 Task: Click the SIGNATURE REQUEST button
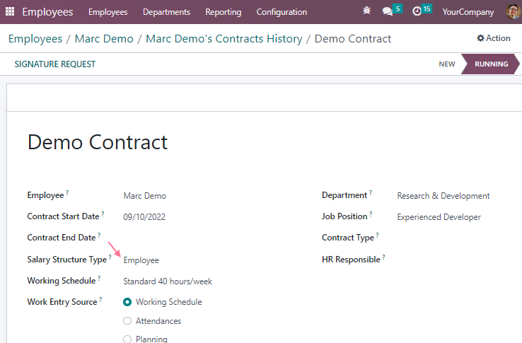point(55,64)
